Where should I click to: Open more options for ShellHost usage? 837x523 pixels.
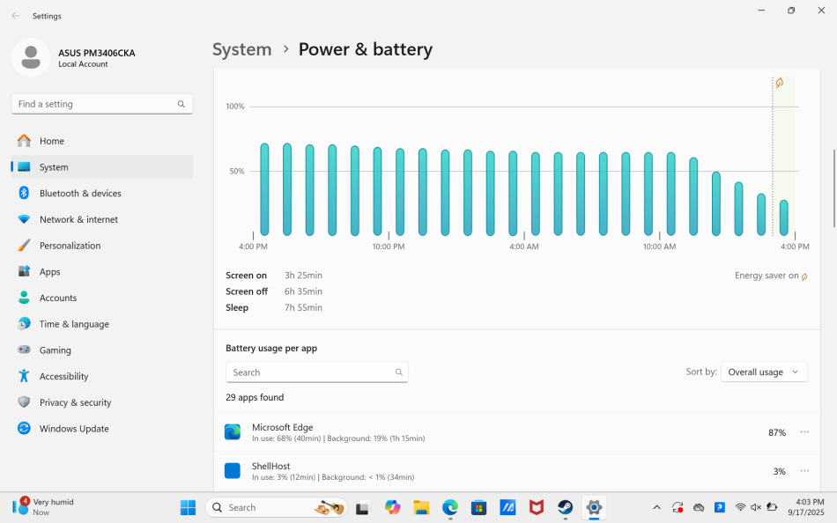coord(804,470)
